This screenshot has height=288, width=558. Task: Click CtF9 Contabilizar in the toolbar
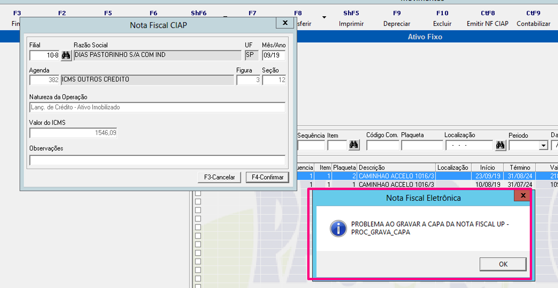point(533,18)
